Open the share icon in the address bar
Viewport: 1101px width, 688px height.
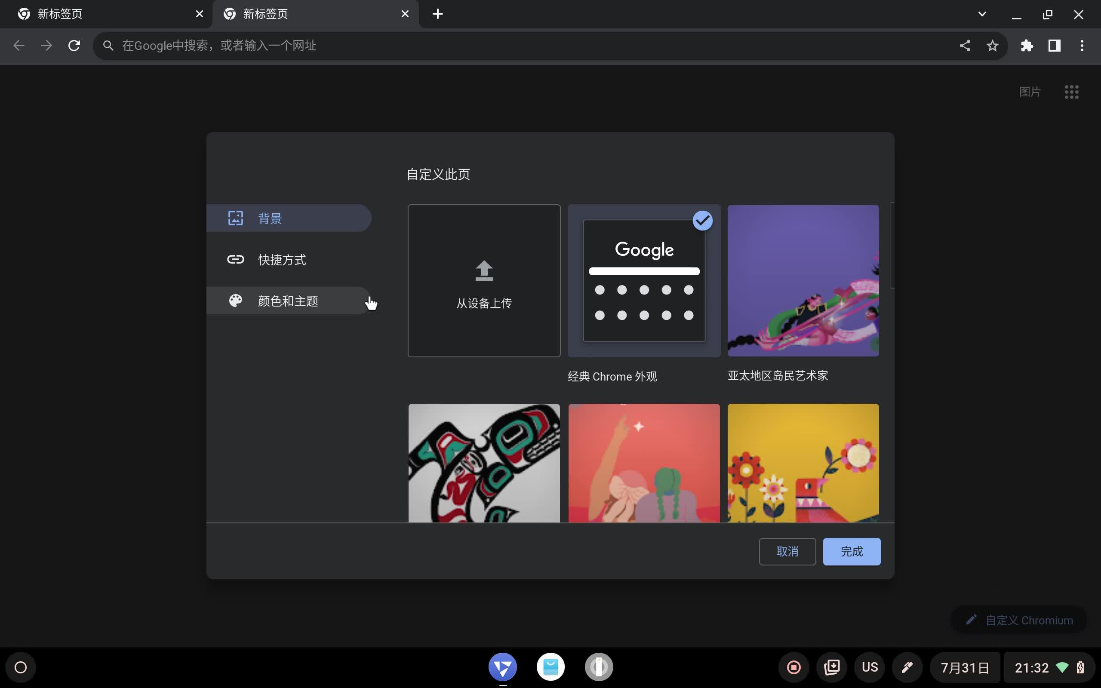(x=966, y=46)
